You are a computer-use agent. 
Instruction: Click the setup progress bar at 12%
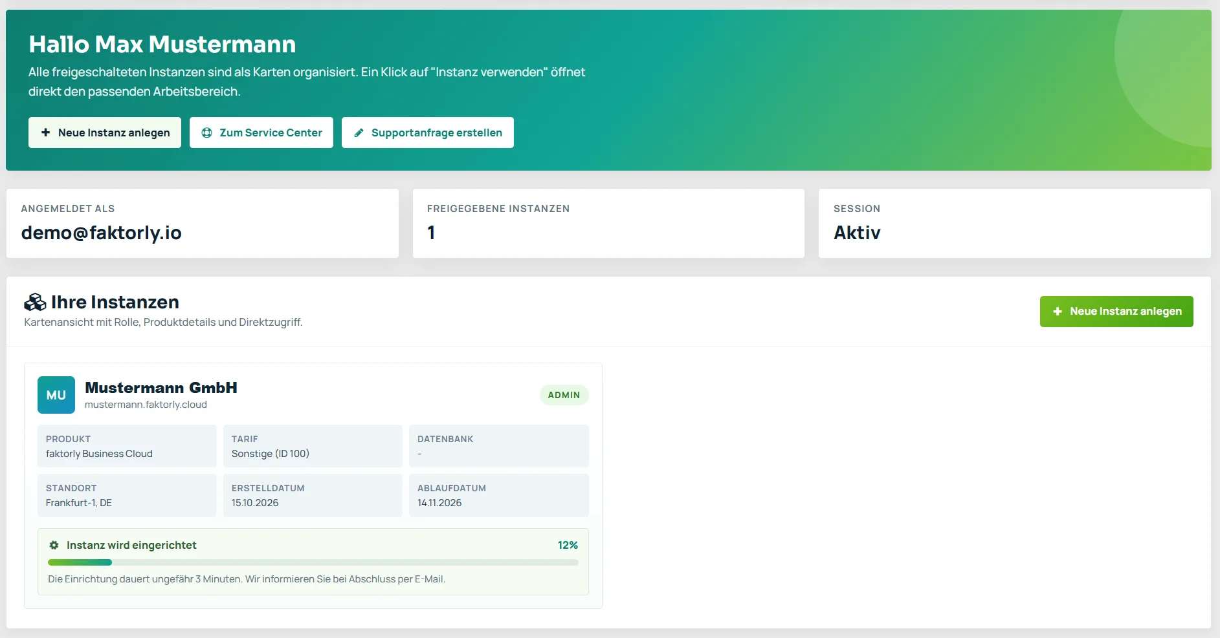point(313,562)
